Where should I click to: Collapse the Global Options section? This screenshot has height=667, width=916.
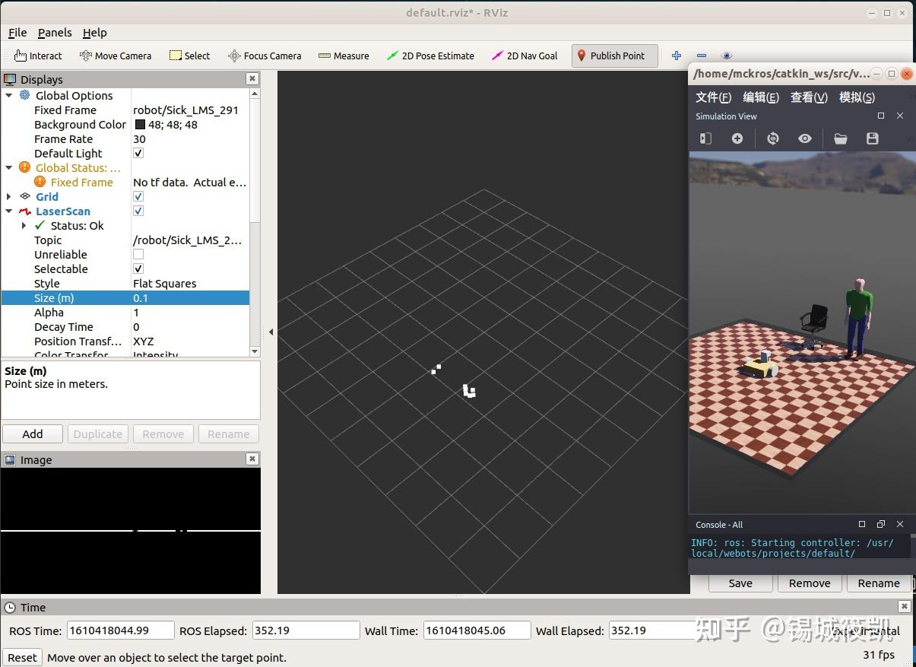(9, 96)
